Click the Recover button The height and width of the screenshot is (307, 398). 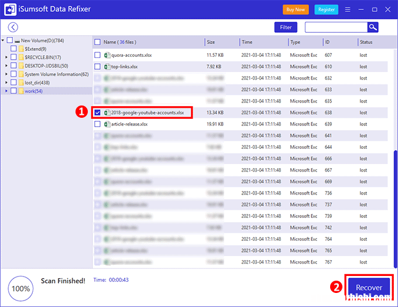click(369, 288)
